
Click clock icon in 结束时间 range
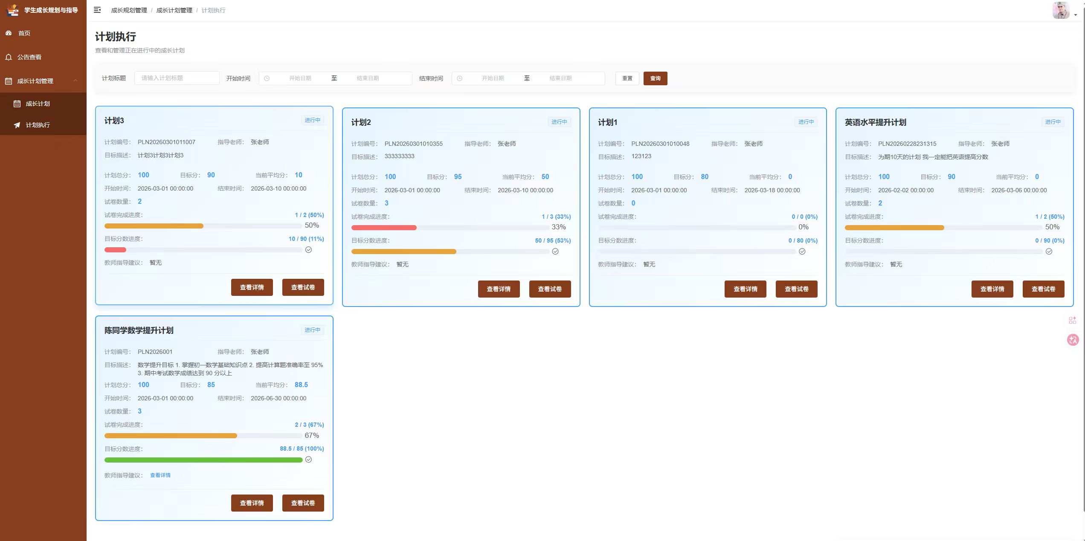point(460,78)
